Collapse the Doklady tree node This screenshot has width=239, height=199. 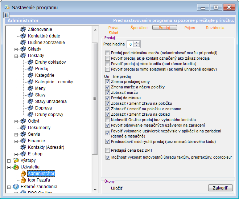coord(16,56)
